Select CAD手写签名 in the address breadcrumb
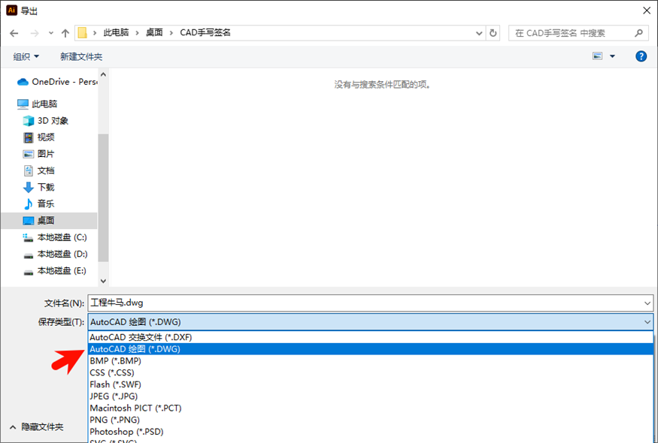The image size is (658, 443). pos(205,33)
